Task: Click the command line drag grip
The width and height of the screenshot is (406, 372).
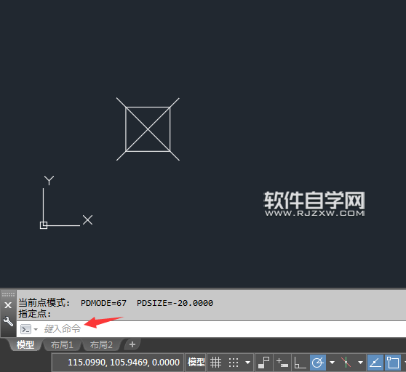Action: tap(8, 294)
